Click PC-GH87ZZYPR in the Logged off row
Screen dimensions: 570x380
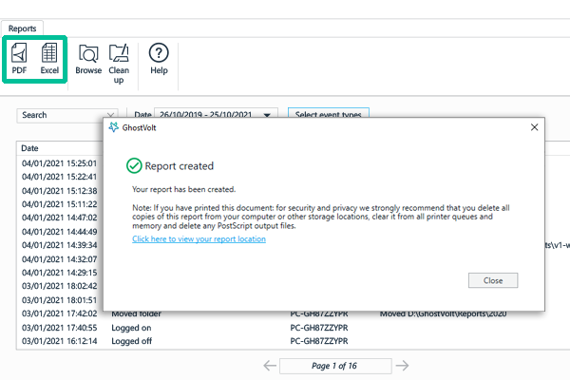tap(319, 341)
